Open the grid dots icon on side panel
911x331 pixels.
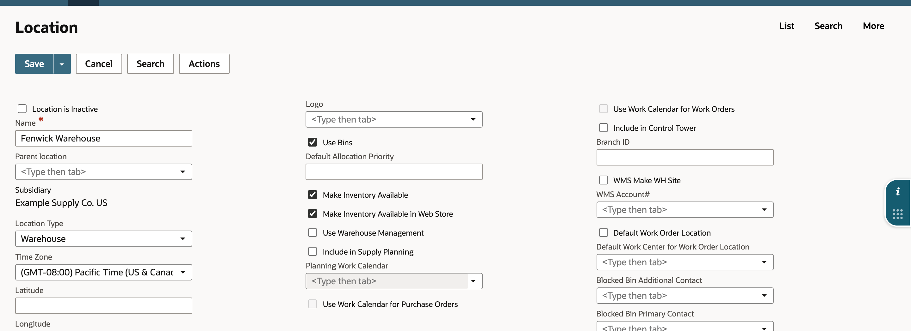[x=898, y=214]
